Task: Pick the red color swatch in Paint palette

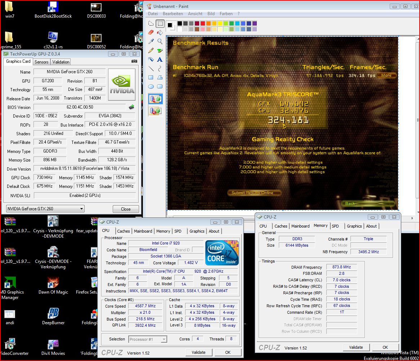Action: (202, 23)
